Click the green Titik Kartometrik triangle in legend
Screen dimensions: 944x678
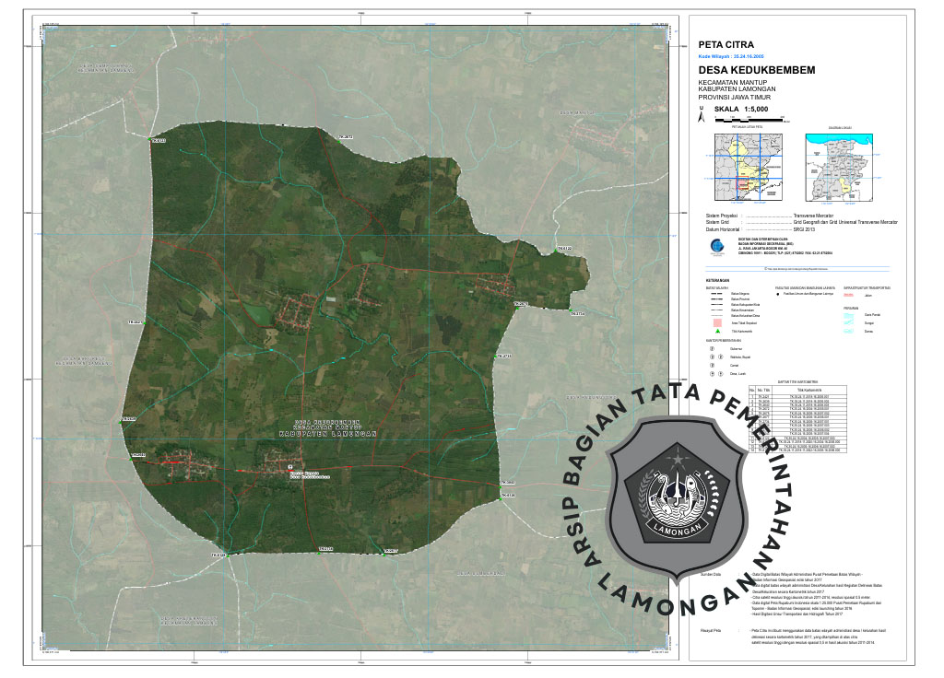[x=716, y=330]
